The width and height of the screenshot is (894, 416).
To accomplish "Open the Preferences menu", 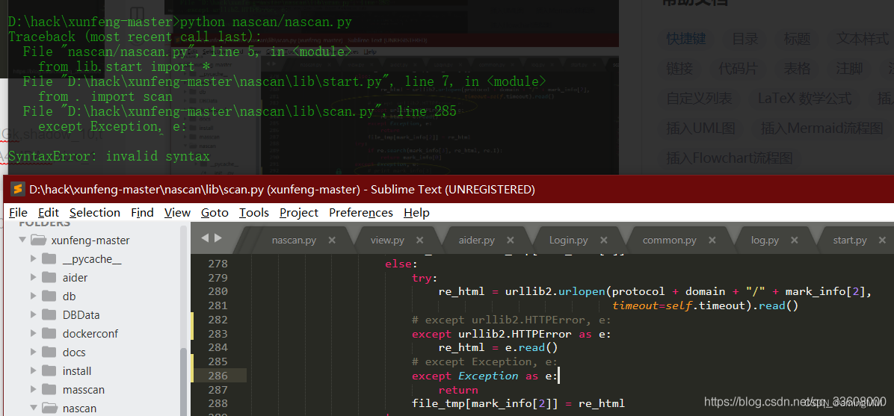I will (x=361, y=213).
